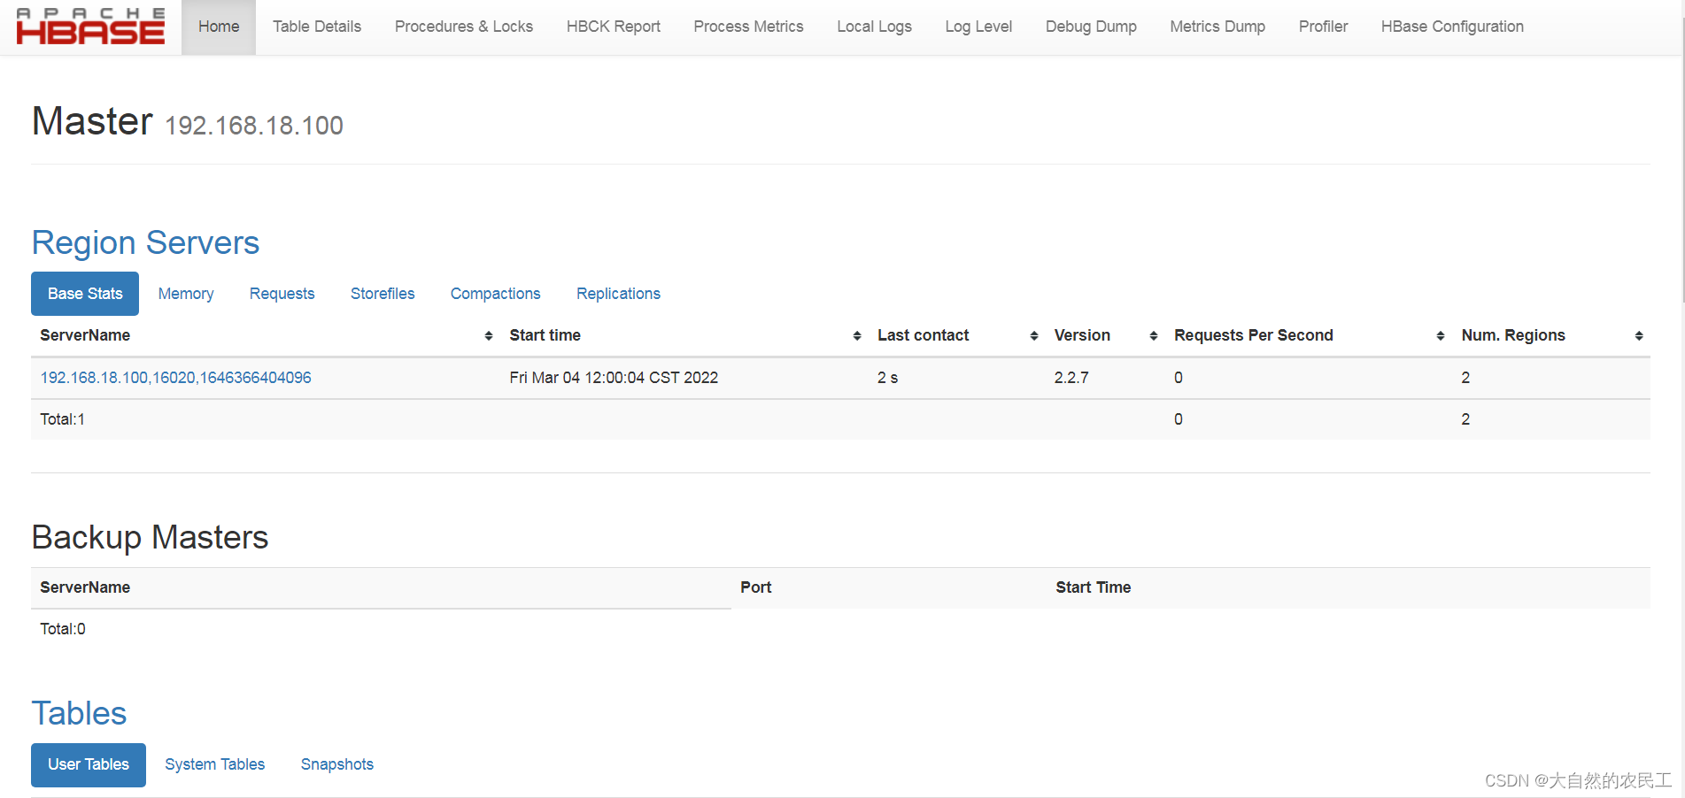Click start time Fri Mar 04 12:00:04 CST 2022
Viewport: 1685px width, 798px height.
614,378
